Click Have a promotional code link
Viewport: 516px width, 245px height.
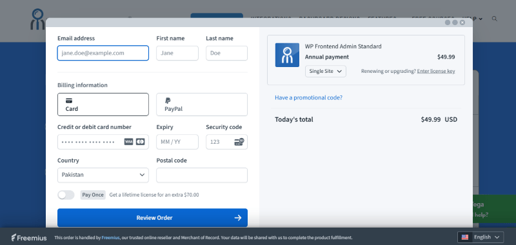(309, 97)
